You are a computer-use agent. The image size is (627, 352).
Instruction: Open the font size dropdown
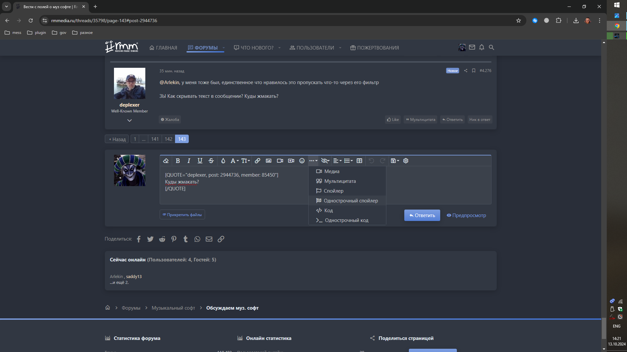[246, 161]
